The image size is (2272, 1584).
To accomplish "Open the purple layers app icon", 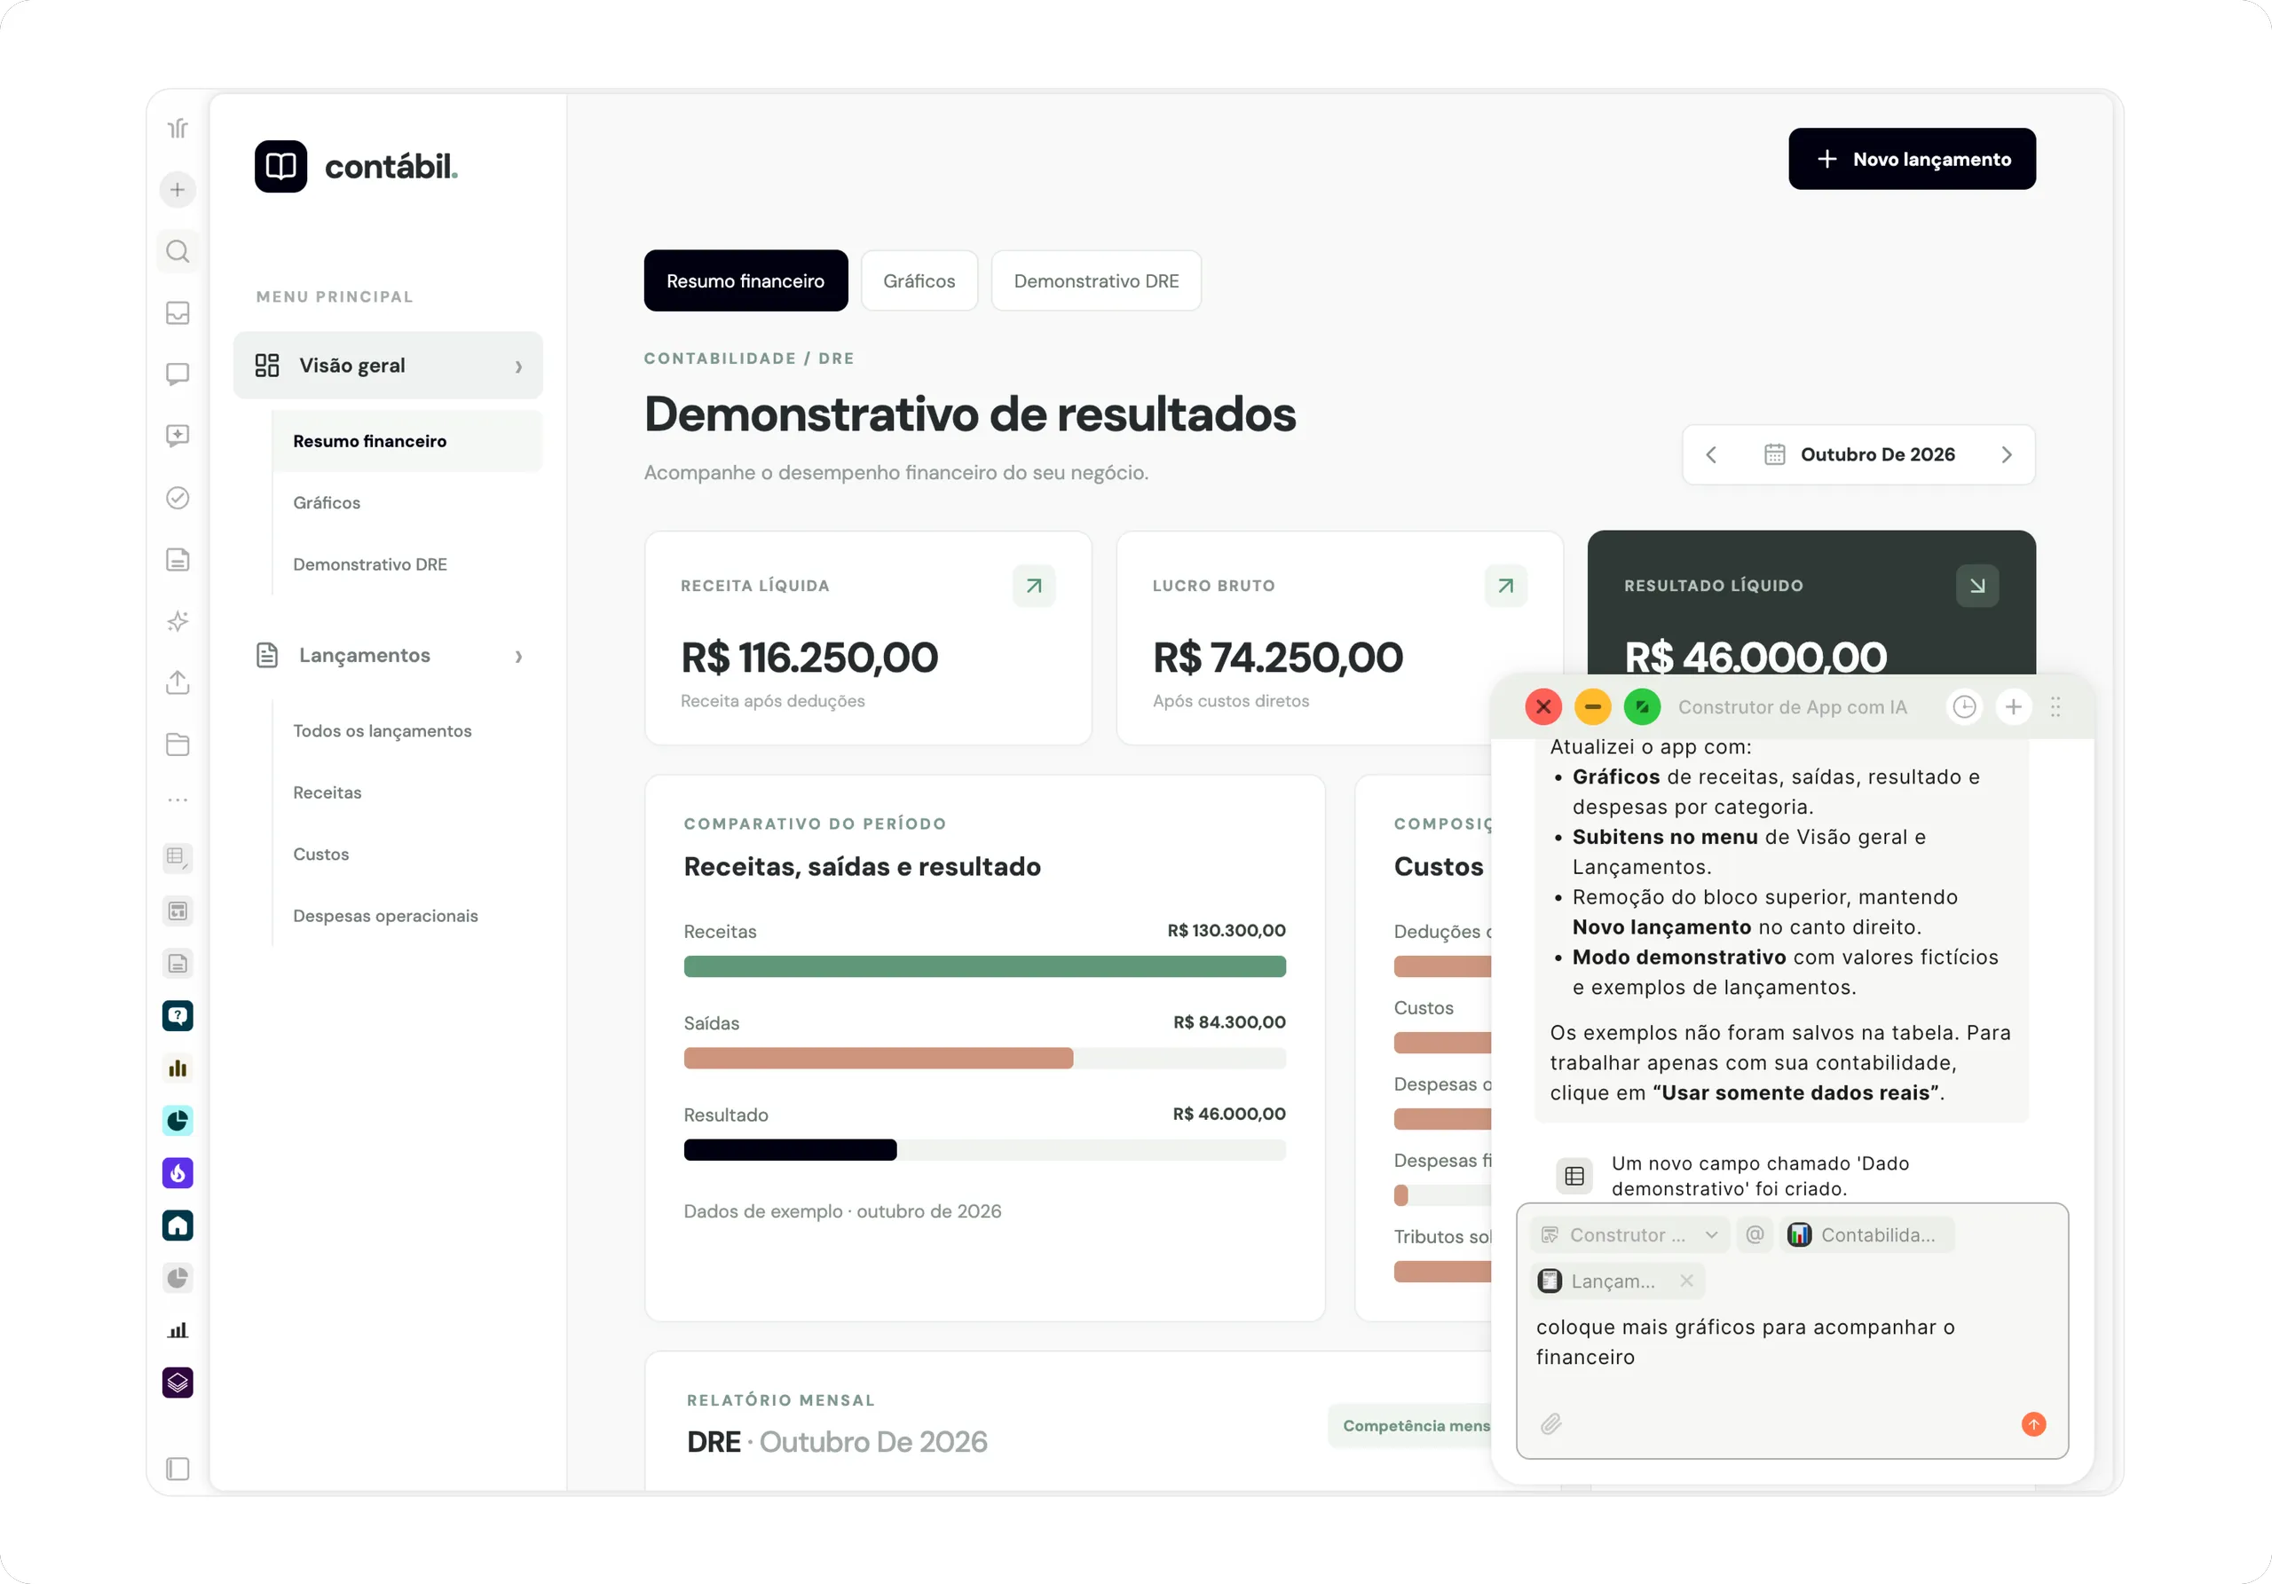I will tap(177, 1383).
